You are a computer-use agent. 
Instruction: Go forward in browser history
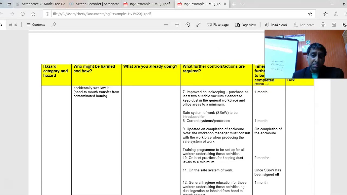pos(12,14)
